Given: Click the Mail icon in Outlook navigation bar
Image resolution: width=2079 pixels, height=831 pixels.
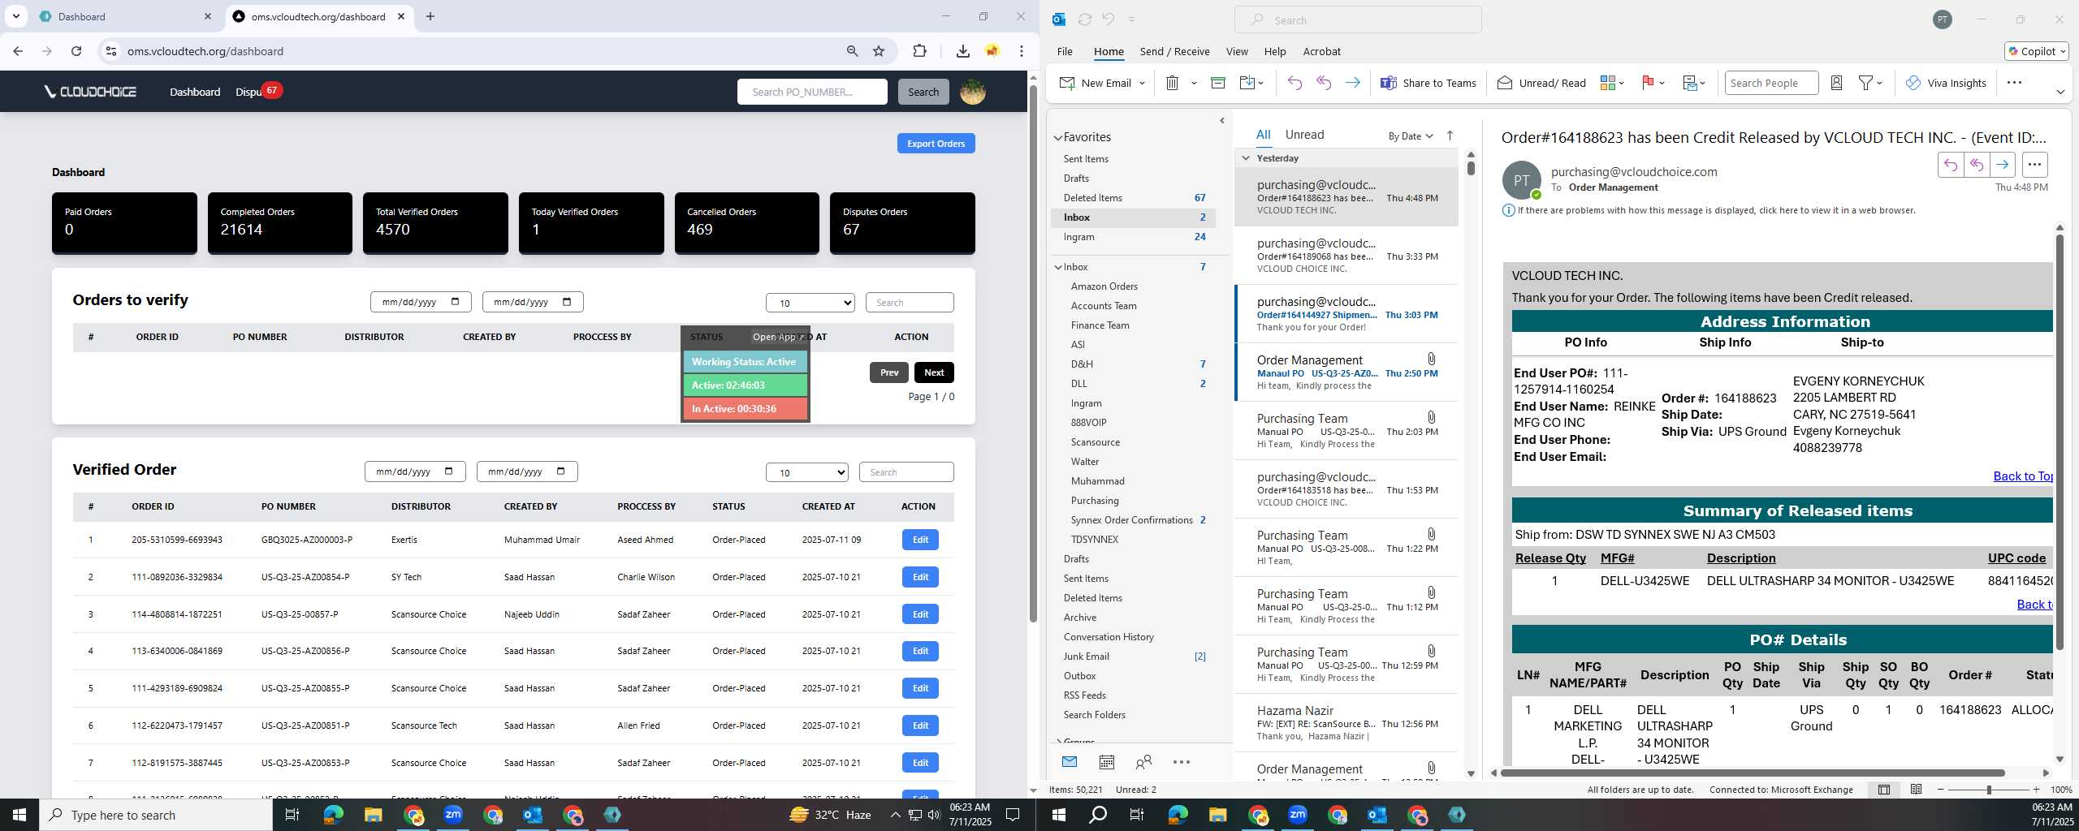Looking at the screenshot, I should pyautogui.click(x=1070, y=761).
